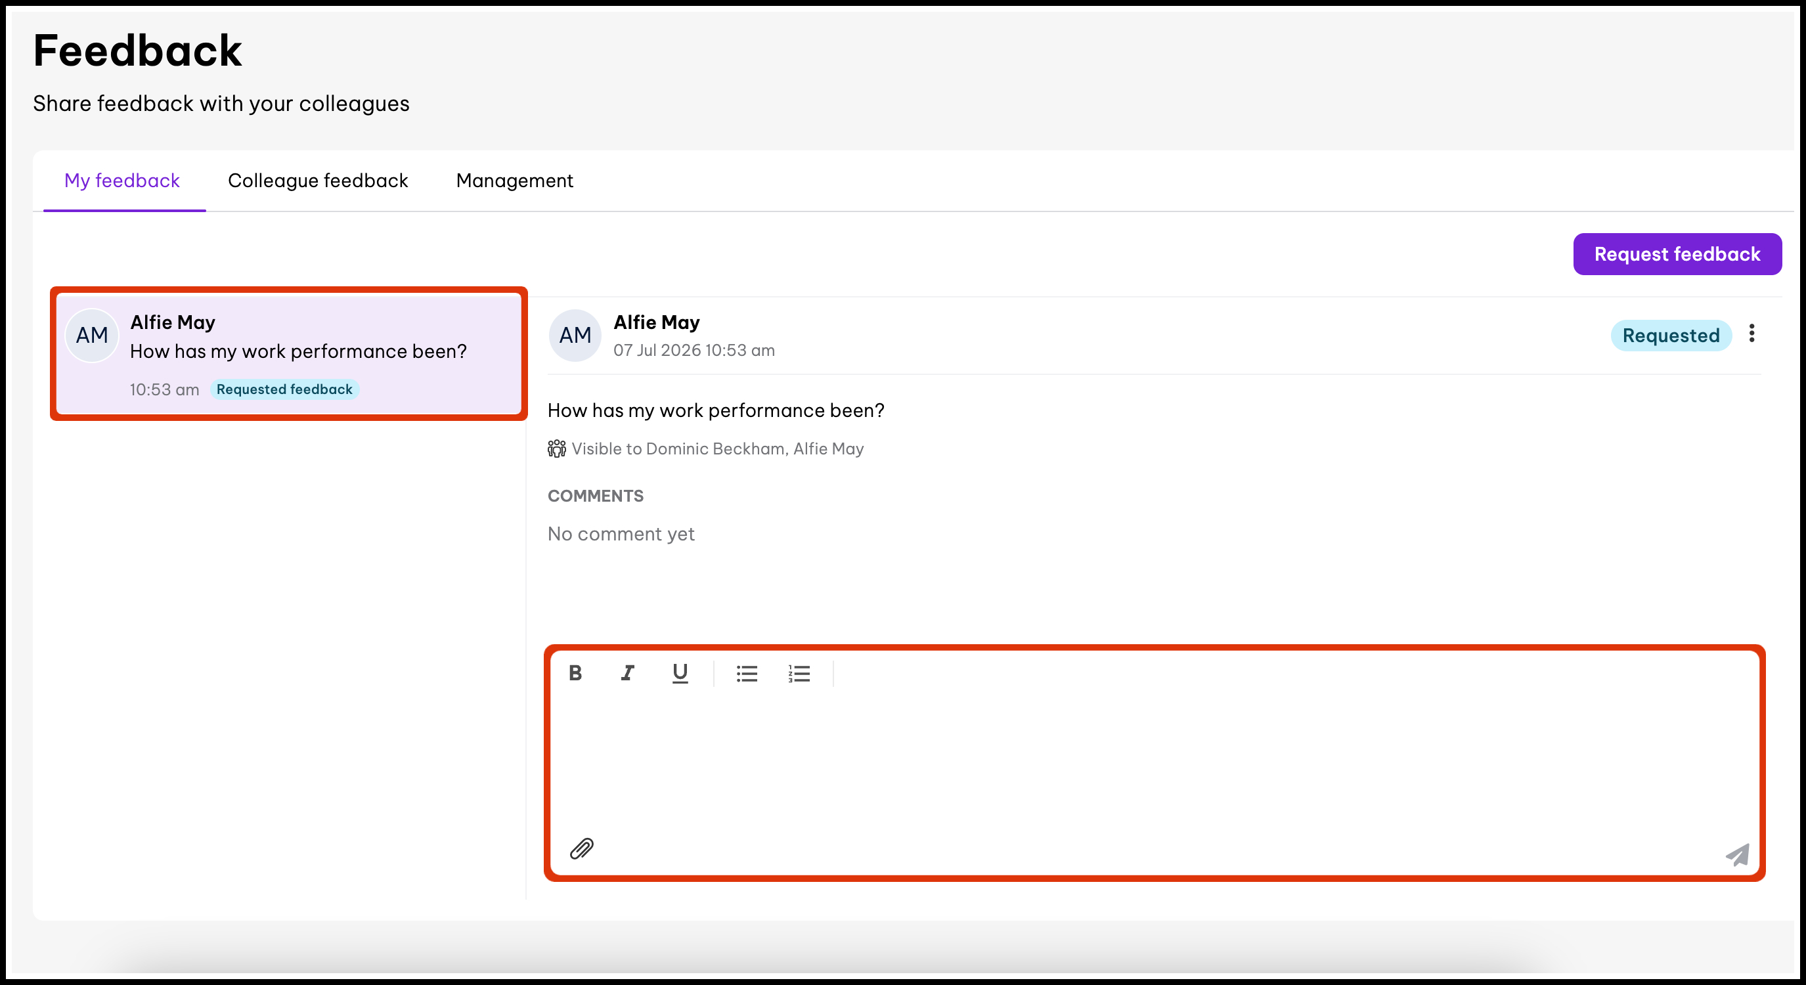Attach a file with paperclip icon

pos(581,848)
